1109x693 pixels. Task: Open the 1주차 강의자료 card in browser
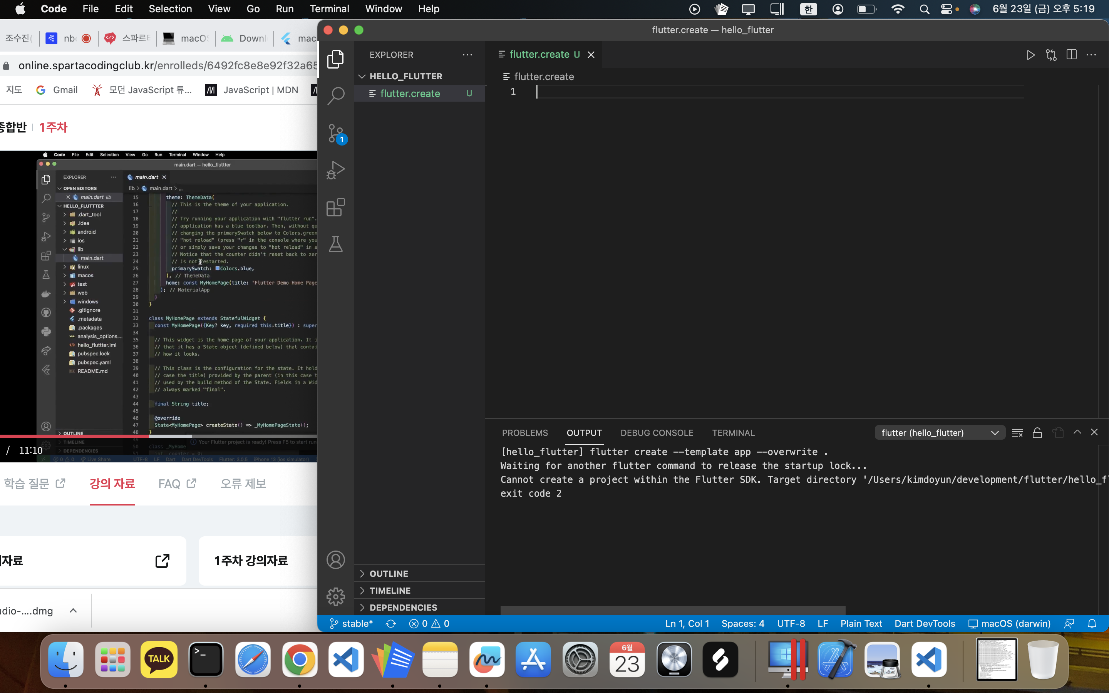tap(258, 561)
